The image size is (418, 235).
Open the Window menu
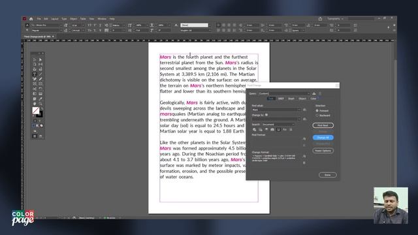click(102, 19)
